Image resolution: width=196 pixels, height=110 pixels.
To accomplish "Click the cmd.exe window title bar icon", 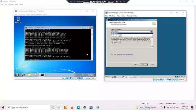I will [x=26, y=28].
